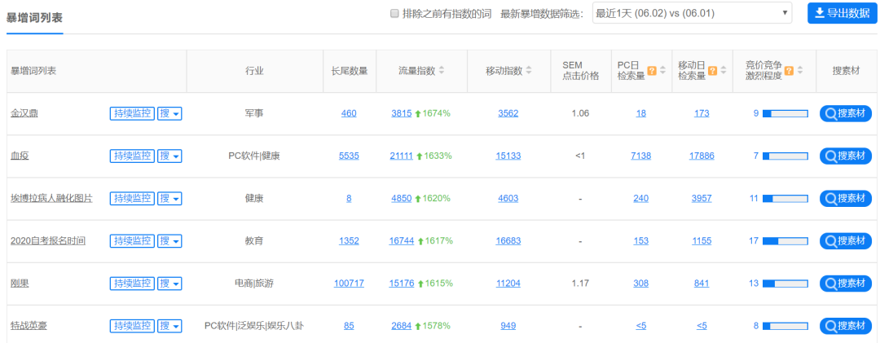Click traffic index 2684
The height and width of the screenshot is (343, 880).
(x=401, y=326)
